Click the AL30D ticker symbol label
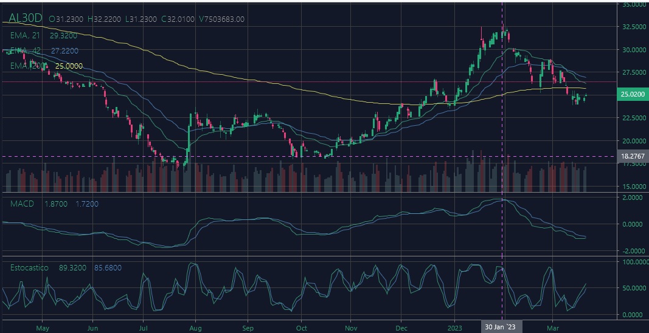 25,18
